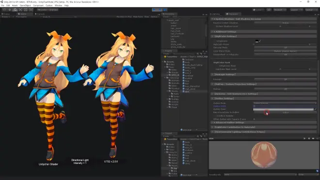This screenshot has width=320, height=180.
Task: Click the HighColor color swatch
Action: tap(257, 41)
